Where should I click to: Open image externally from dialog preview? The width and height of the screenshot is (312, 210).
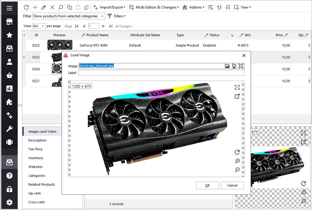(237, 96)
